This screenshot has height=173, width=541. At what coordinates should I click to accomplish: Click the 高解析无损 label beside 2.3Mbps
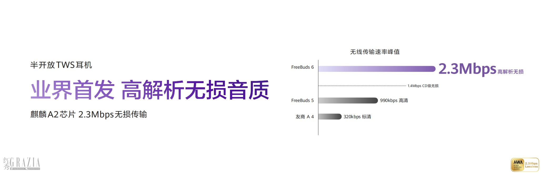pyautogui.click(x=510, y=72)
